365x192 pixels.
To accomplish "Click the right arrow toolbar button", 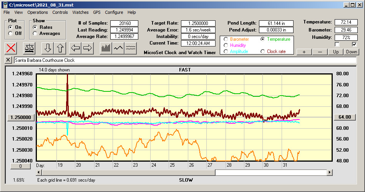I will (x=88, y=48).
